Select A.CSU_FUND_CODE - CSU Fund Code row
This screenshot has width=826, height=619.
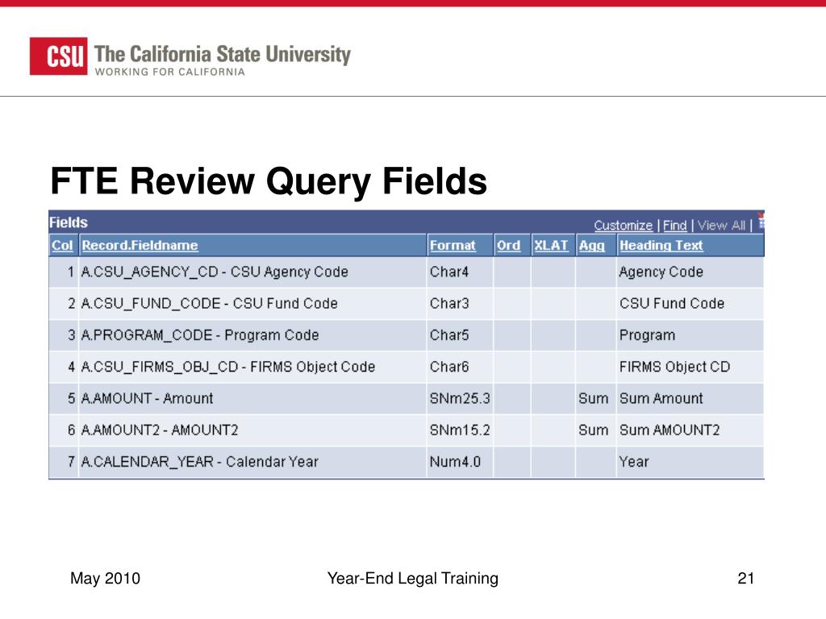407,304
